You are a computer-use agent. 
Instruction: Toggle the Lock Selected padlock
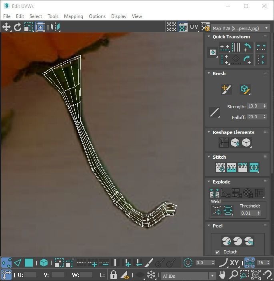click(114, 274)
